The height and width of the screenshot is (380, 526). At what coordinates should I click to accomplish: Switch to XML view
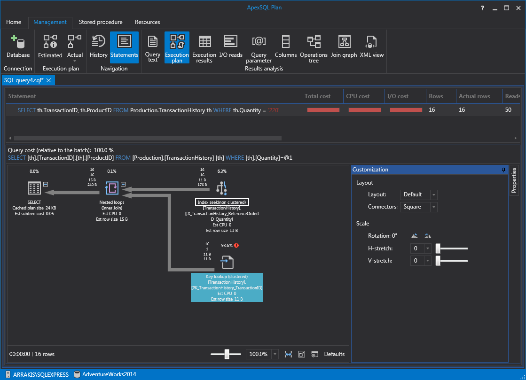372,46
